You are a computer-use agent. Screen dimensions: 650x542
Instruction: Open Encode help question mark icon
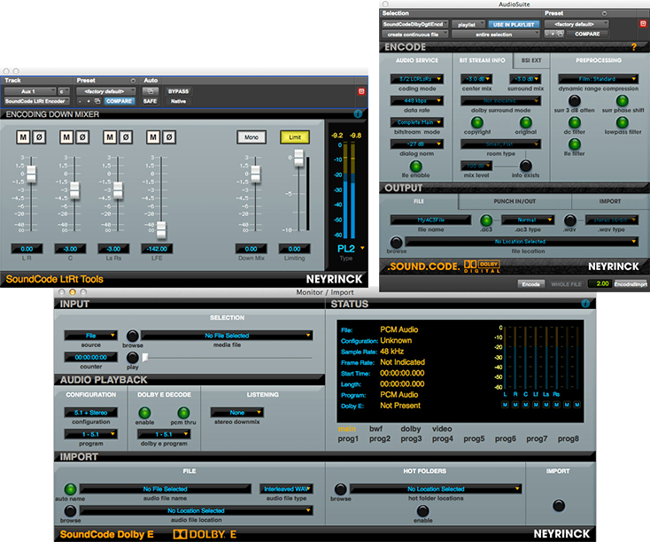[634, 47]
